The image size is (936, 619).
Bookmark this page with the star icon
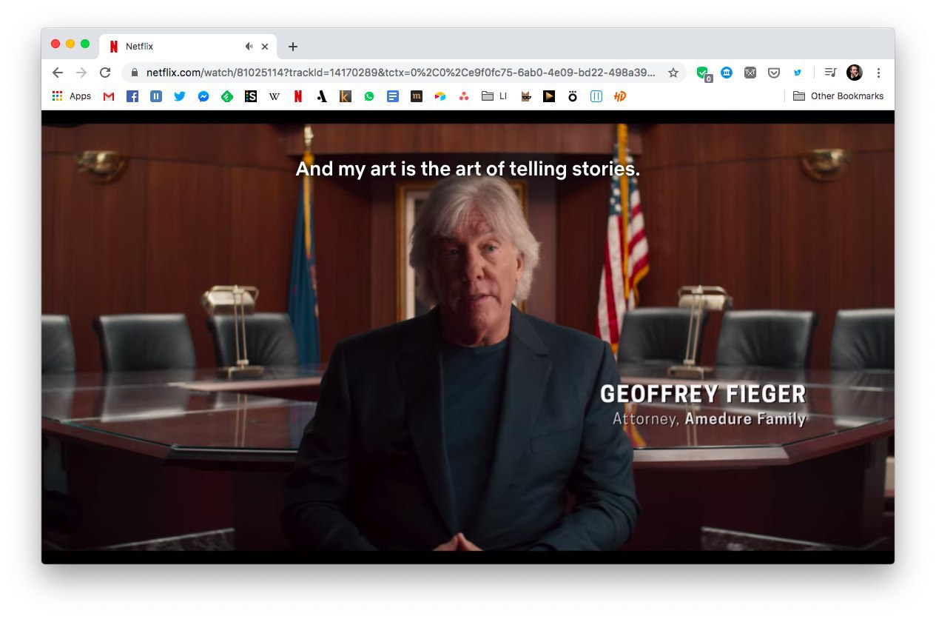tap(673, 73)
